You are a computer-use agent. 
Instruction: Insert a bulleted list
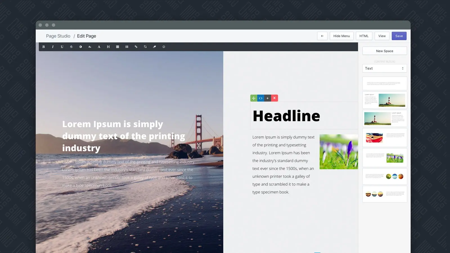tap(127, 47)
